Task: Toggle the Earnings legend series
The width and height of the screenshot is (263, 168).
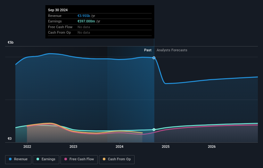Action: coord(46,159)
